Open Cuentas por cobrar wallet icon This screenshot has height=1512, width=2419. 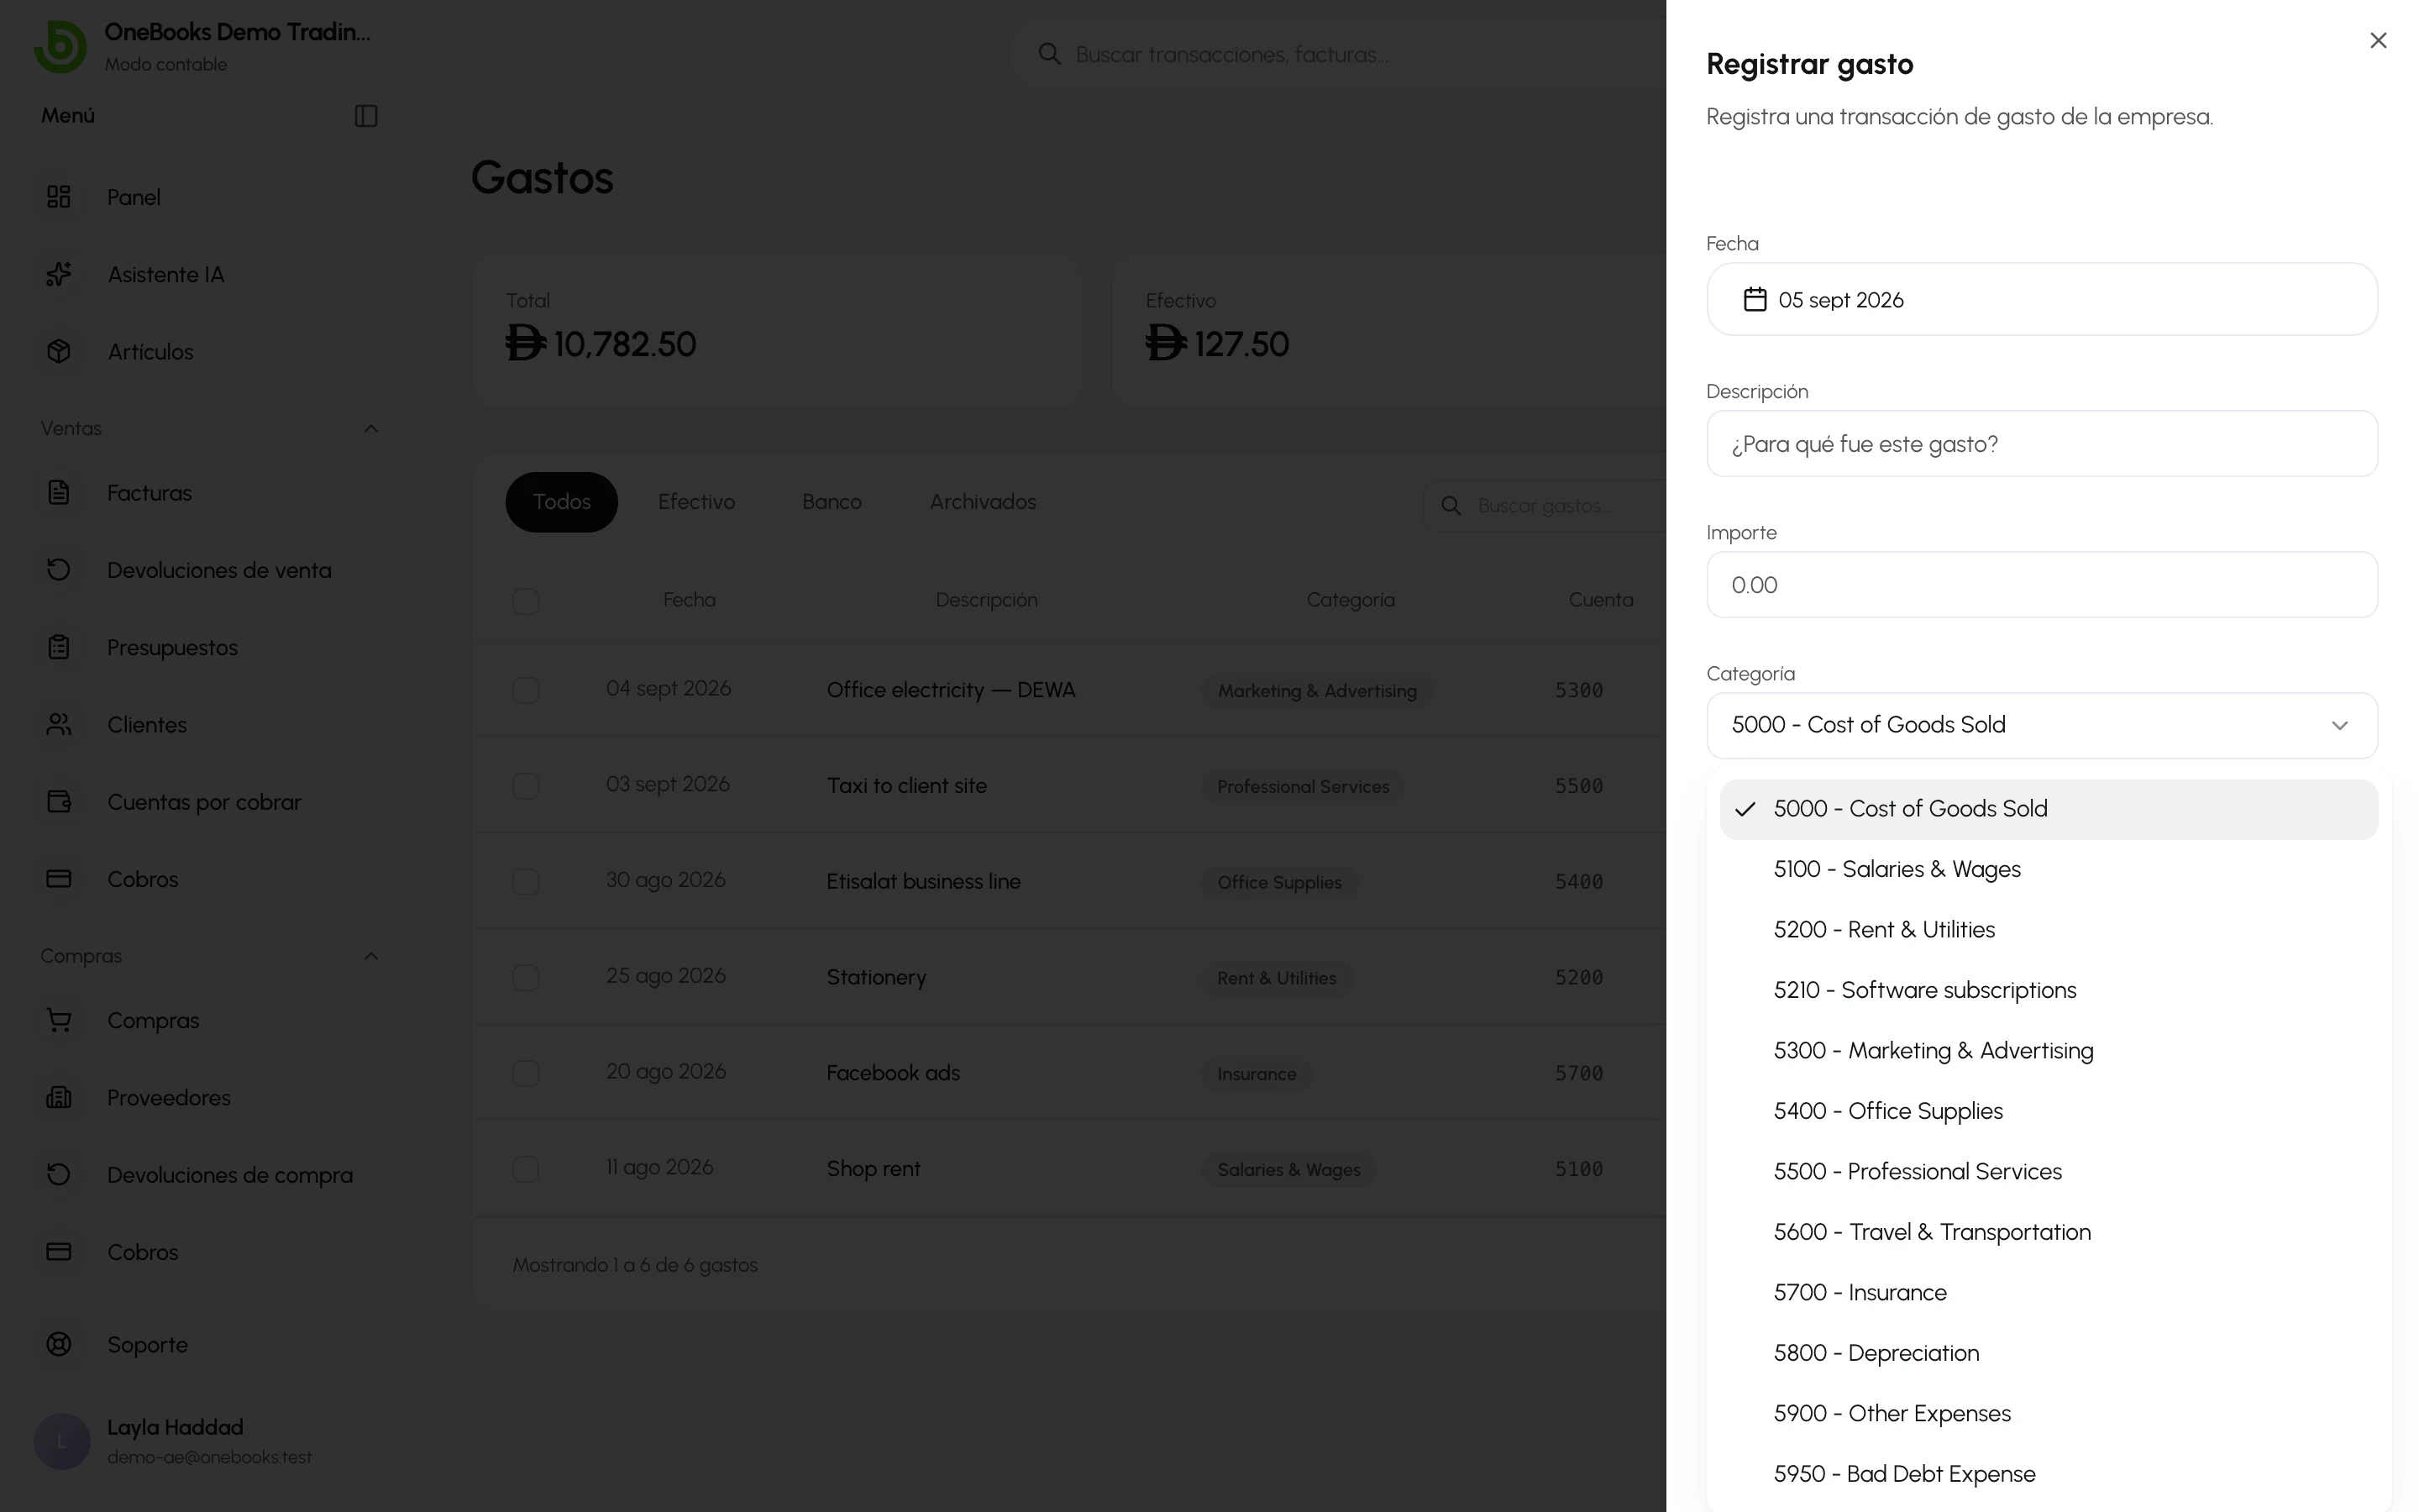pos(59,801)
